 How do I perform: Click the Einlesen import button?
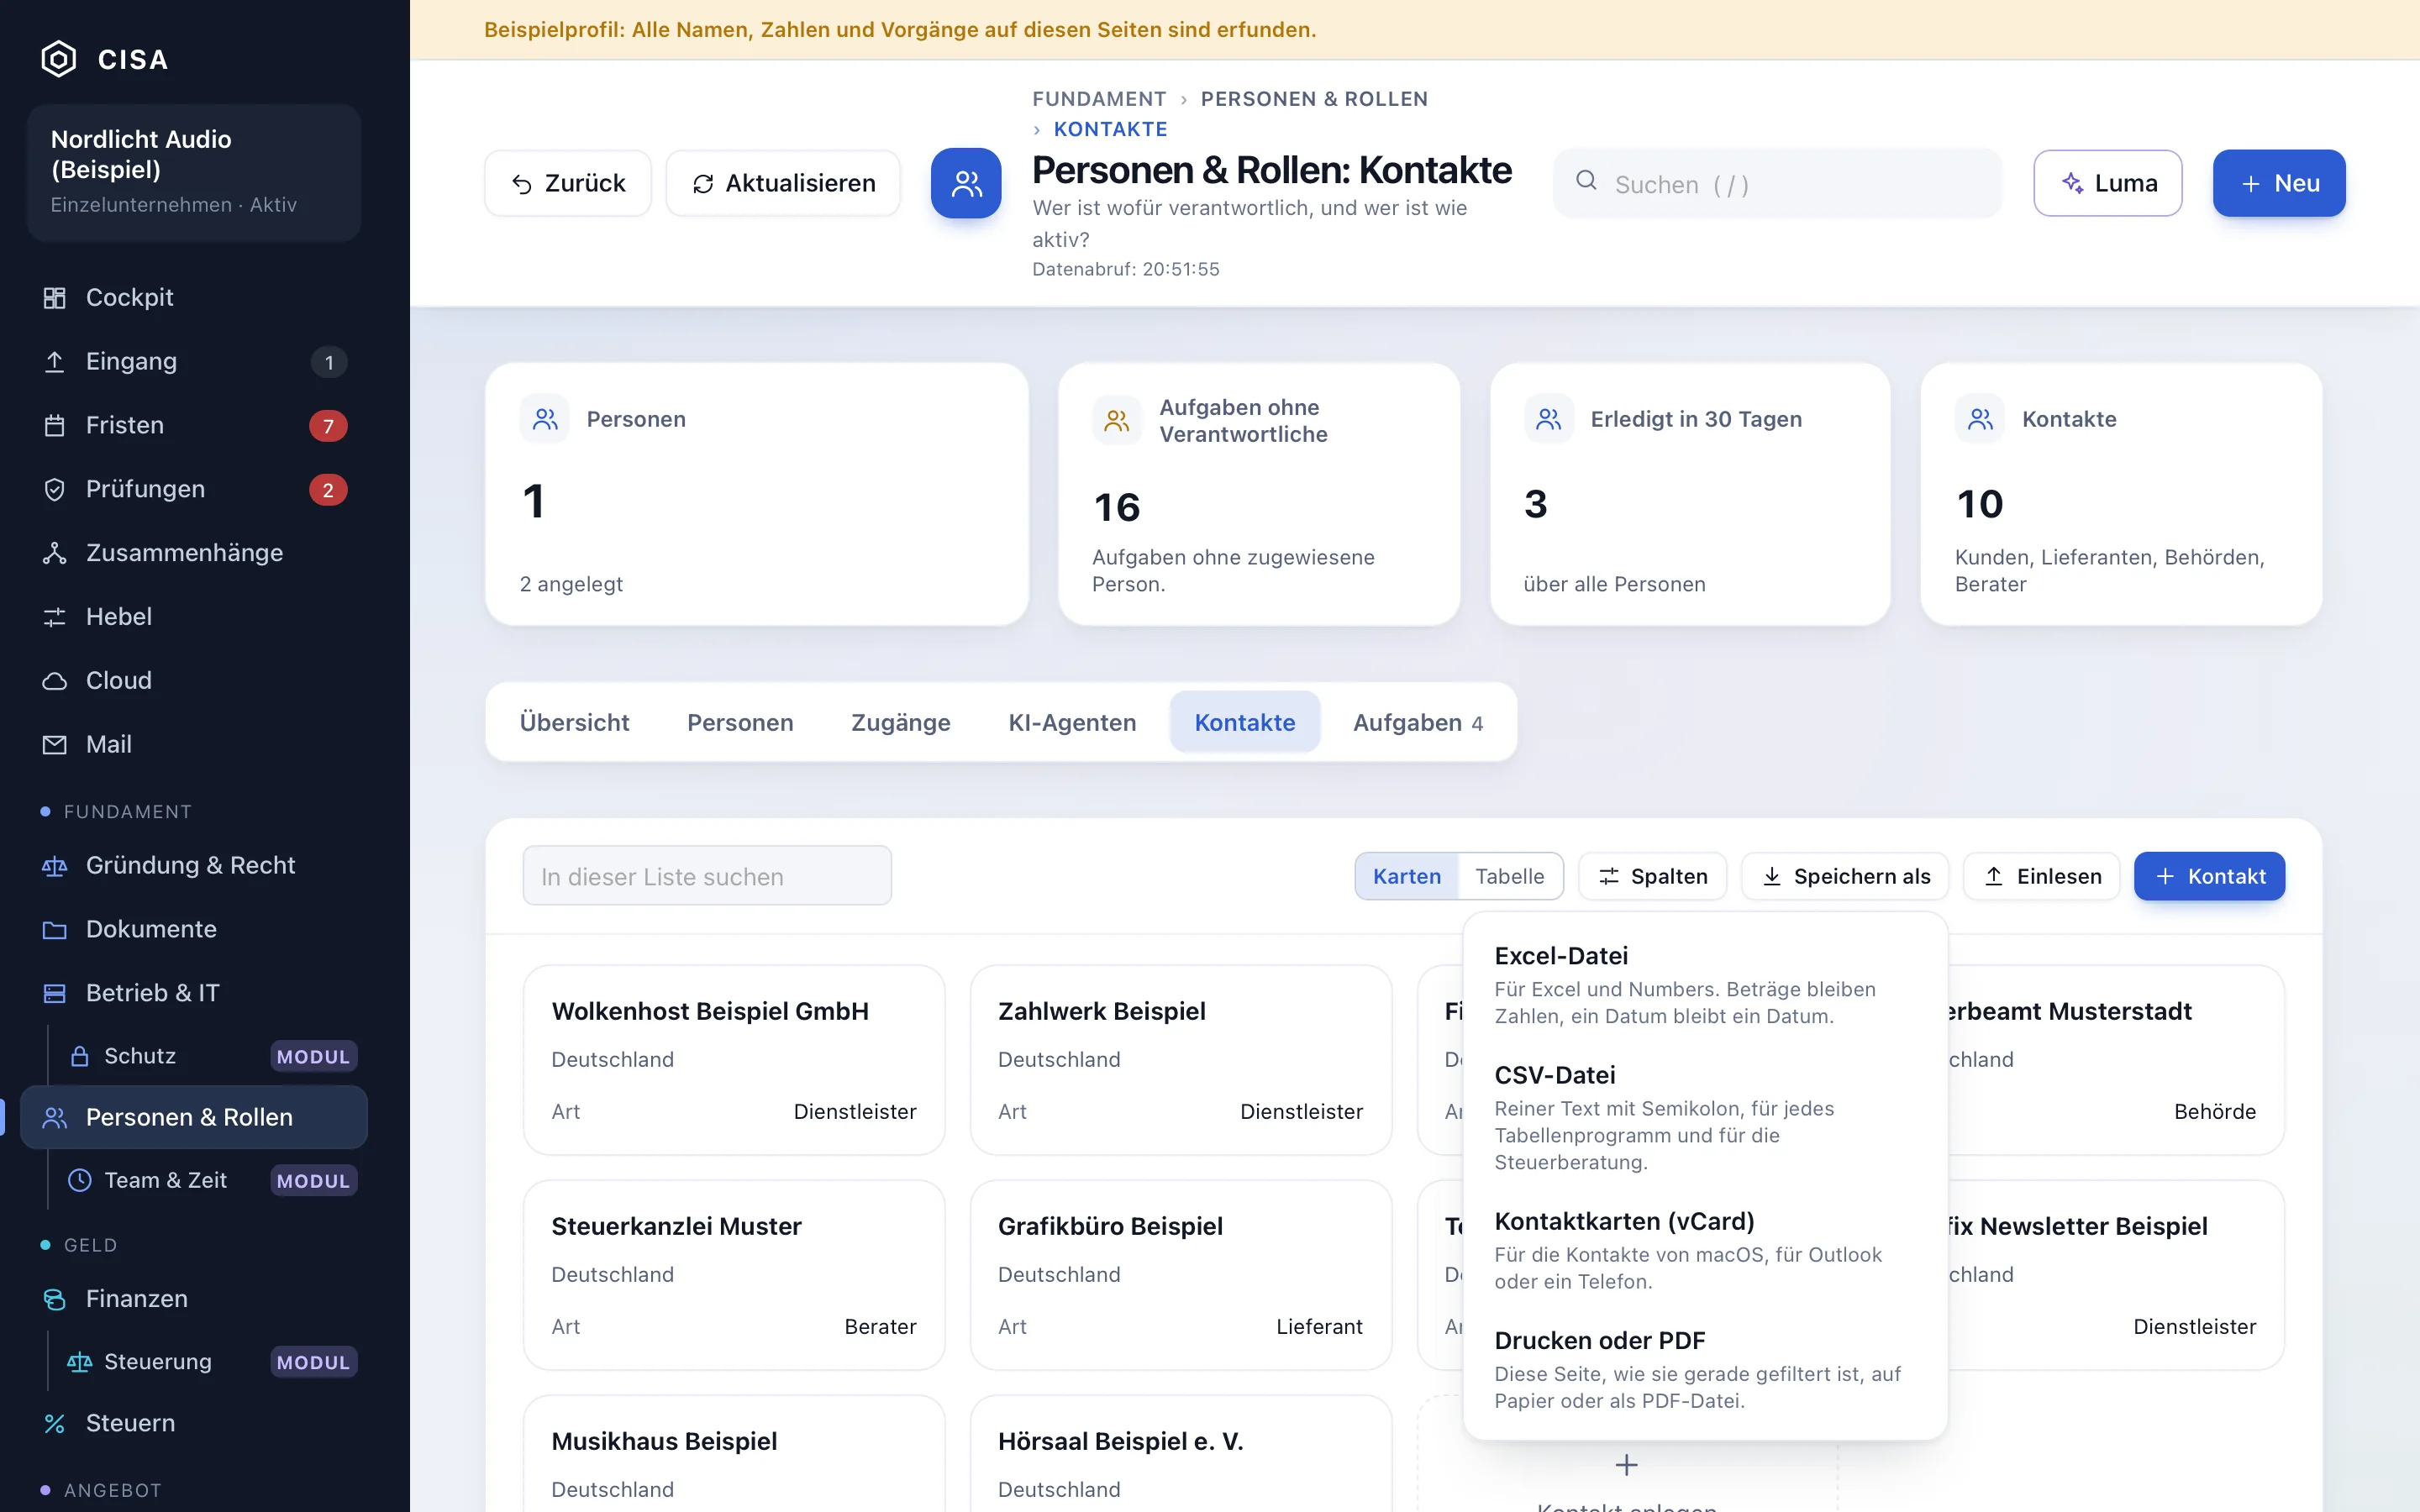pos(2041,876)
